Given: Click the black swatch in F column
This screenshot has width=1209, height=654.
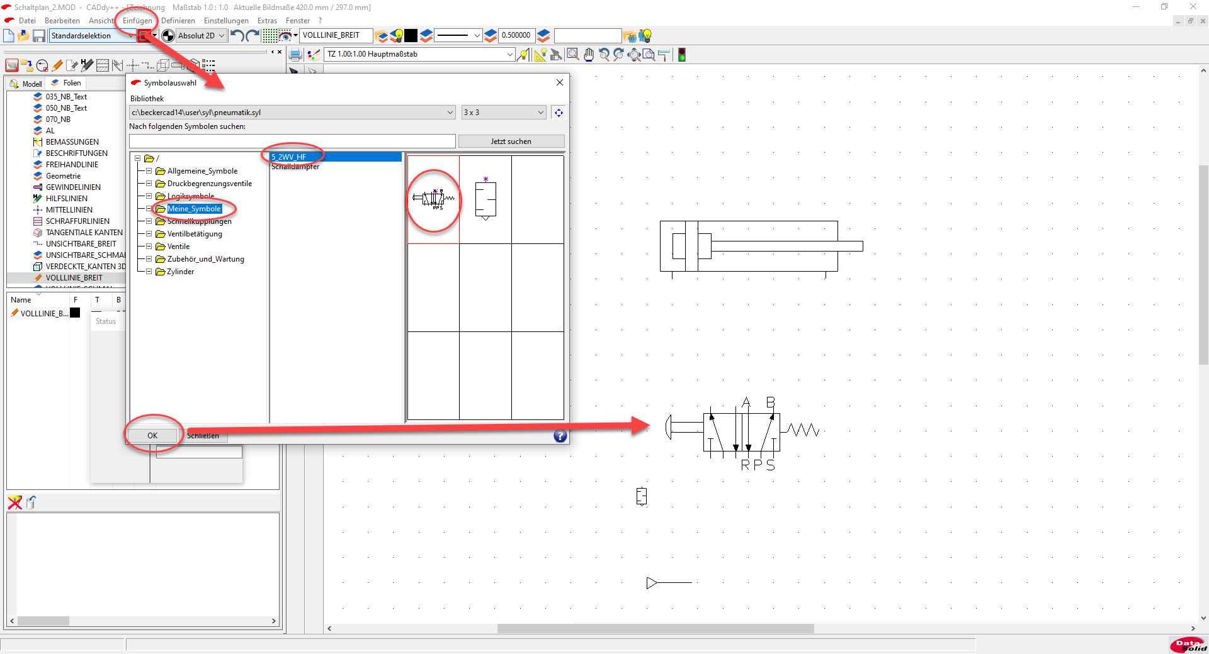Looking at the screenshot, I should point(75,313).
